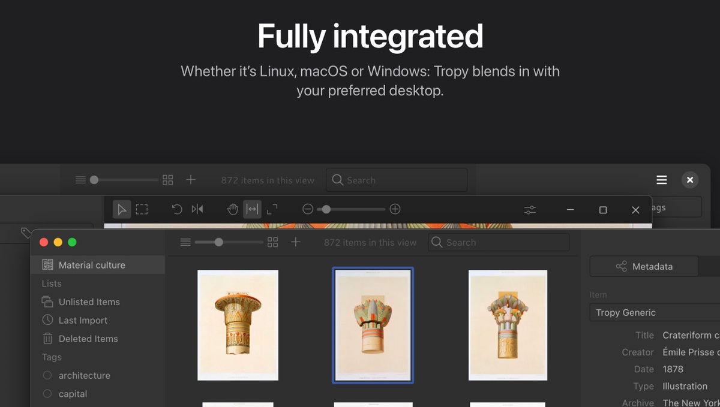Open the Tropy Generic template dropdown
Screen dimensions: 720x407
click(655, 313)
